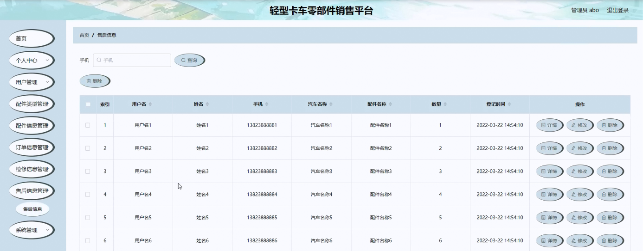This screenshot has height=251, width=643.
Task: Open 详情 for row 用户名2
Action: pos(549,148)
